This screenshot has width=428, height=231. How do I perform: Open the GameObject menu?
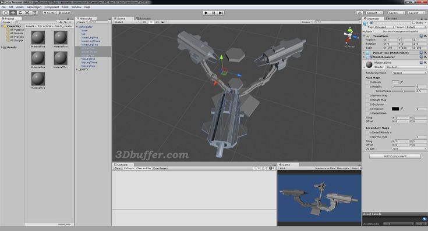[x=34, y=7]
